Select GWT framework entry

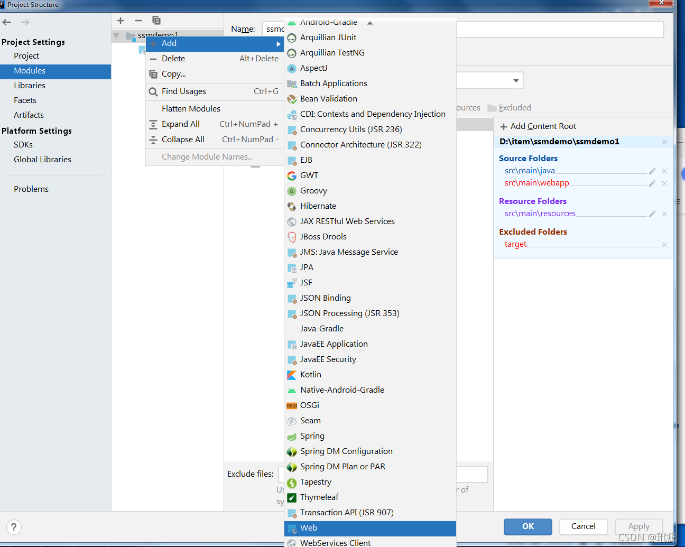(x=370, y=175)
